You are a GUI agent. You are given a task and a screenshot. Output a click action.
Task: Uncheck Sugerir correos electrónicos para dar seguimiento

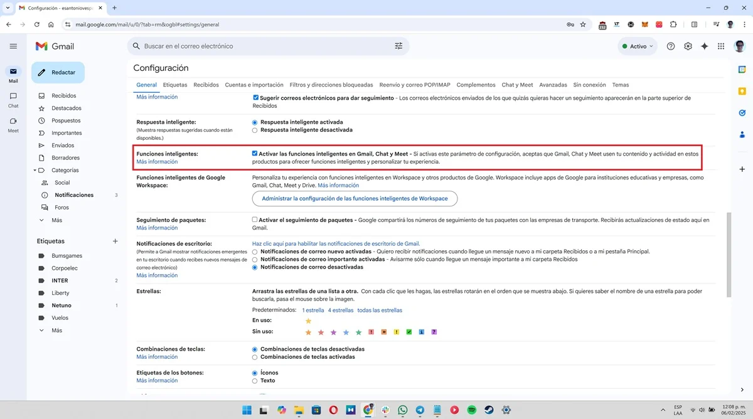[x=255, y=98]
